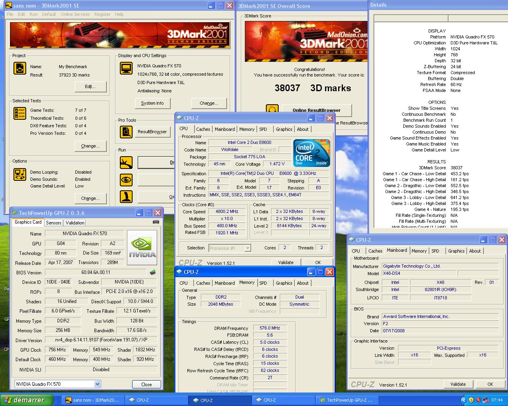508x406 pixels.
Task: Click the Run demo eye icon
Action: (x=126, y=180)
